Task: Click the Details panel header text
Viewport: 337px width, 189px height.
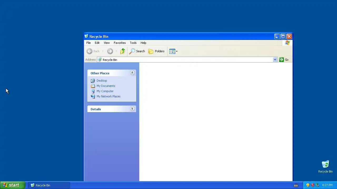Action: pyautogui.click(x=96, y=109)
